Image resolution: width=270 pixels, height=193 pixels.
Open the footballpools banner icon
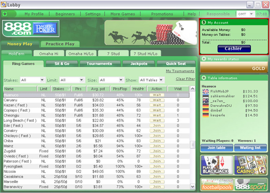click(217, 185)
